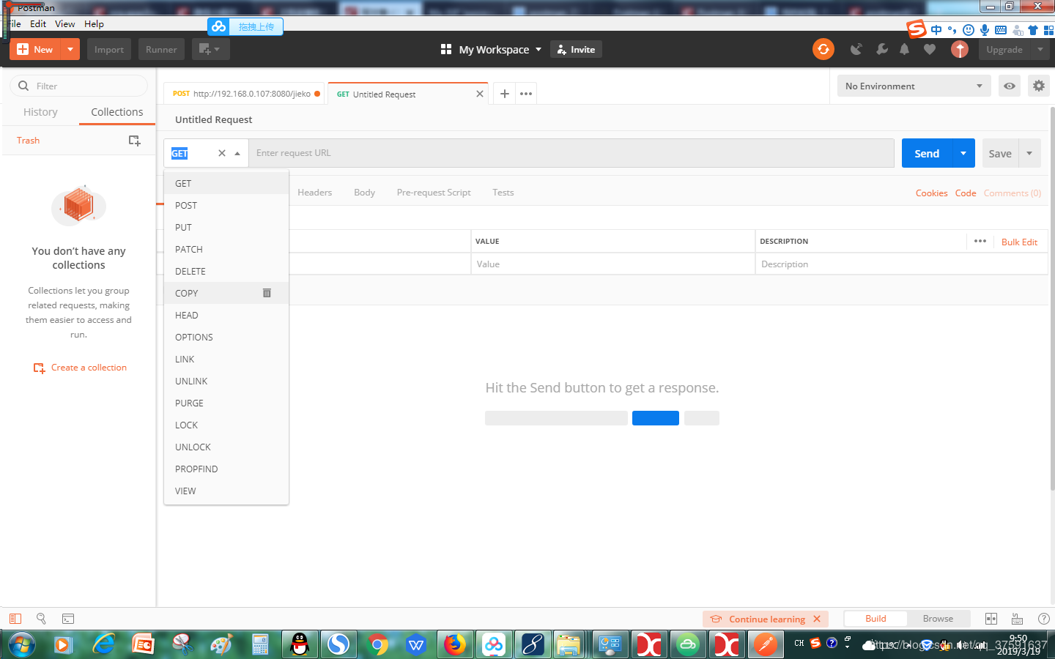Open the Chrome icon in the taskbar

point(378,644)
